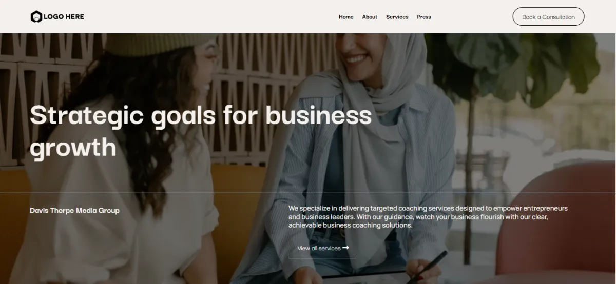Open the Press page
The height and width of the screenshot is (284, 616).
pos(424,17)
